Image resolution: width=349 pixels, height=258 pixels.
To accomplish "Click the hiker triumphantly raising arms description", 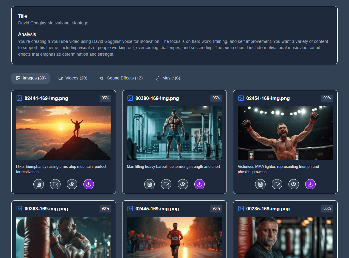I will pyautogui.click(x=61, y=169).
